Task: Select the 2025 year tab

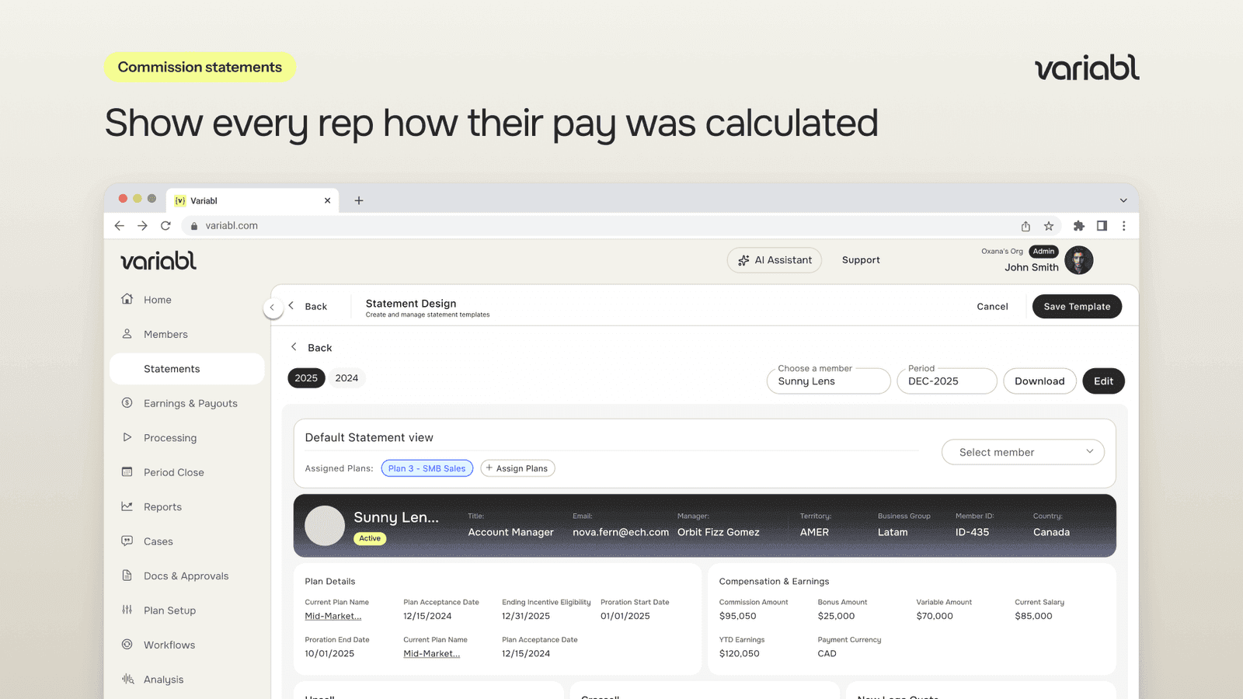Action: pos(306,378)
